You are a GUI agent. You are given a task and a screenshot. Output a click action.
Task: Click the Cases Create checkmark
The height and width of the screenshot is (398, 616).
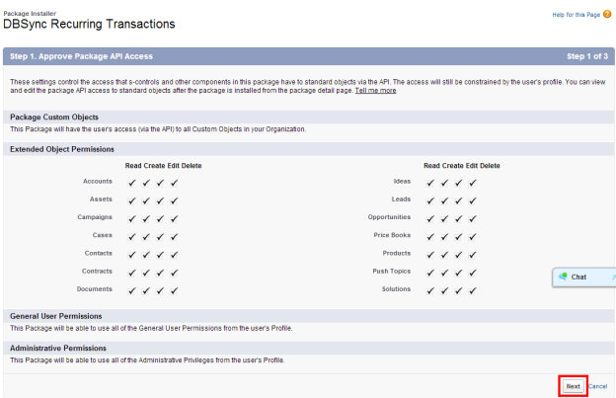point(146,236)
